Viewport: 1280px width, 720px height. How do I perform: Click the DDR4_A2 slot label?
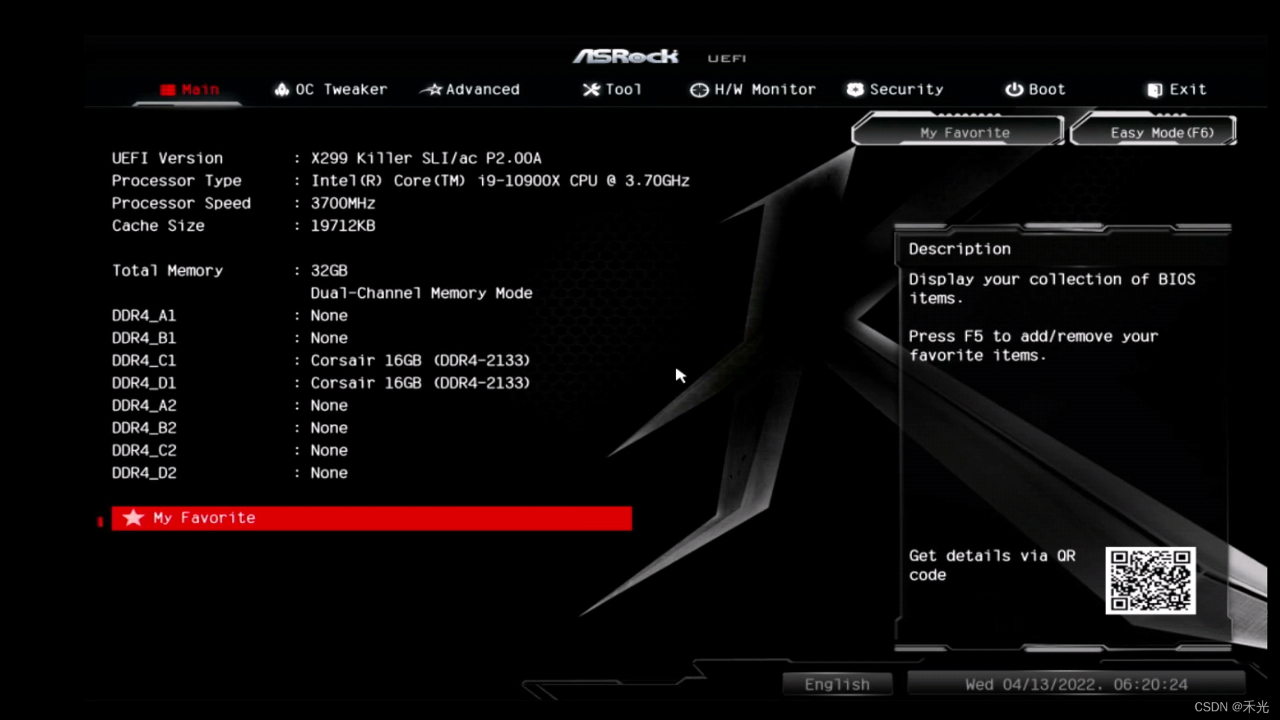tap(144, 406)
